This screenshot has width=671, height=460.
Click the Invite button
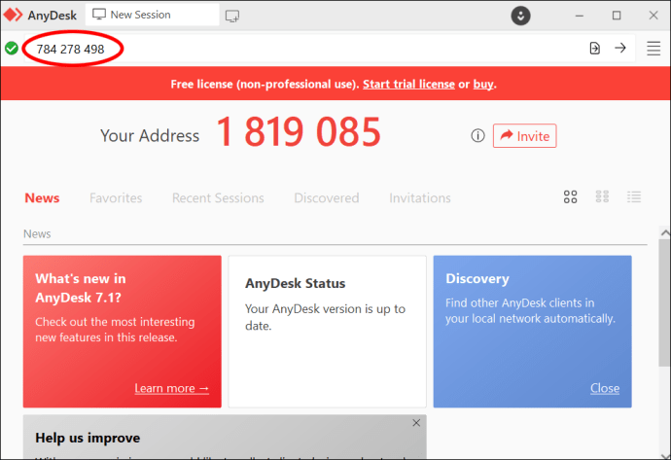pyautogui.click(x=525, y=135)
